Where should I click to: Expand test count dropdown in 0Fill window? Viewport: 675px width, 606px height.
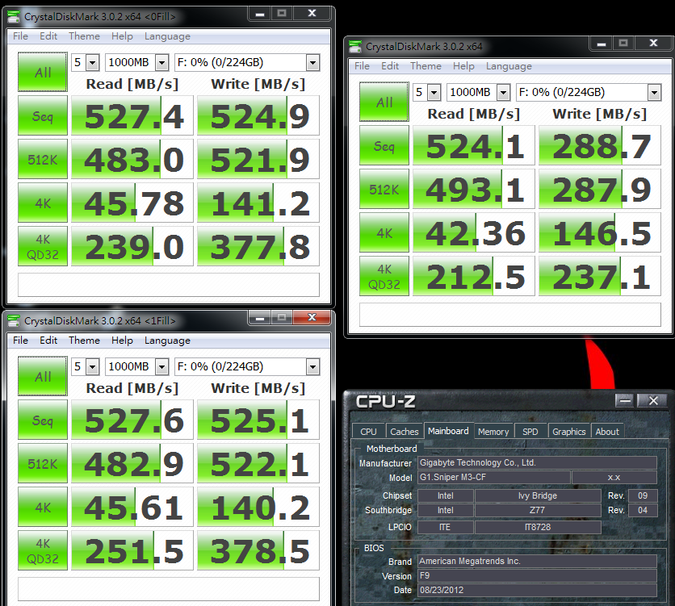(93, 63)
